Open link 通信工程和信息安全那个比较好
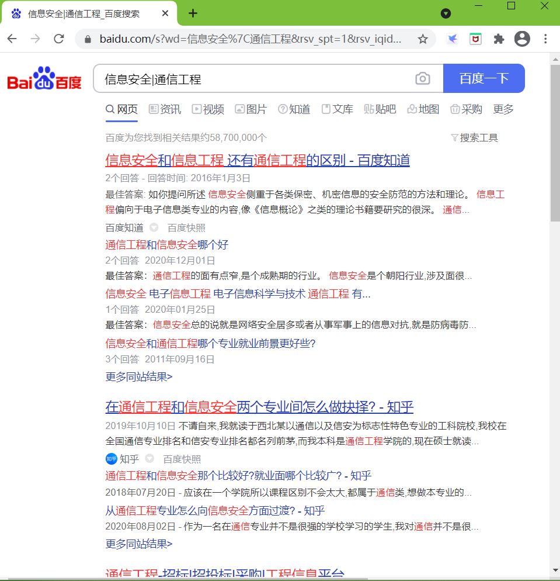The width and height of the screenshot is (560, 581). [238, 475]
